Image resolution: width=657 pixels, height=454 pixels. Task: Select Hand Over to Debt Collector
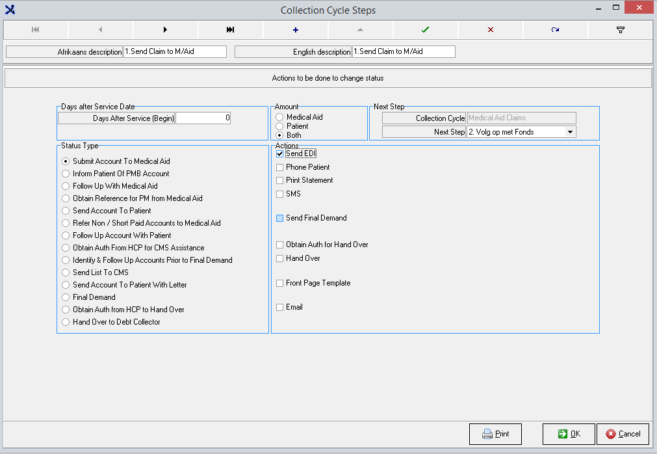pyautogui.click(x=66, y=322)
